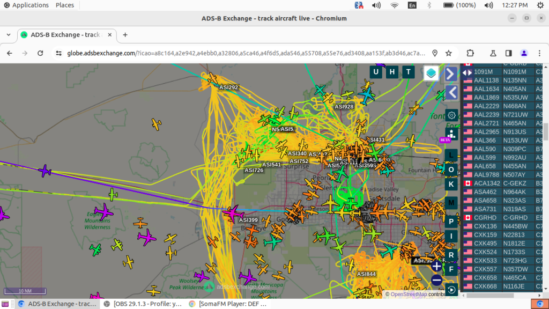Click the Wi-Fi network tray icon

tap(395, 5)
